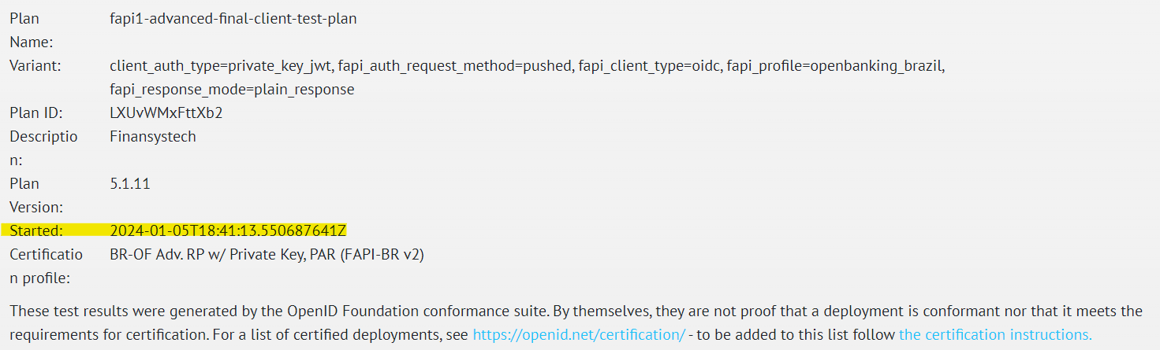Screen dimensions: 1160x350
Task: Click the Plan ID label
Action: [35, 112]
